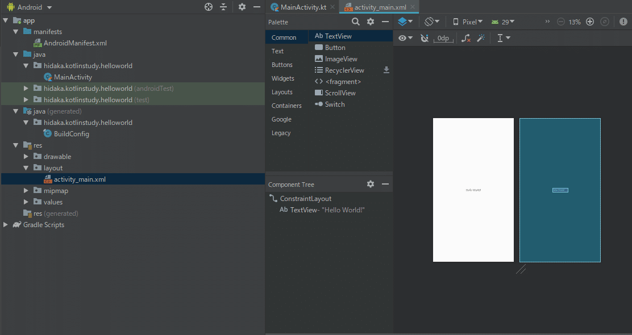This screenshot has width=632, height=335.
Task: Open view options eye dropdown
Action: (x=405, y=38)
